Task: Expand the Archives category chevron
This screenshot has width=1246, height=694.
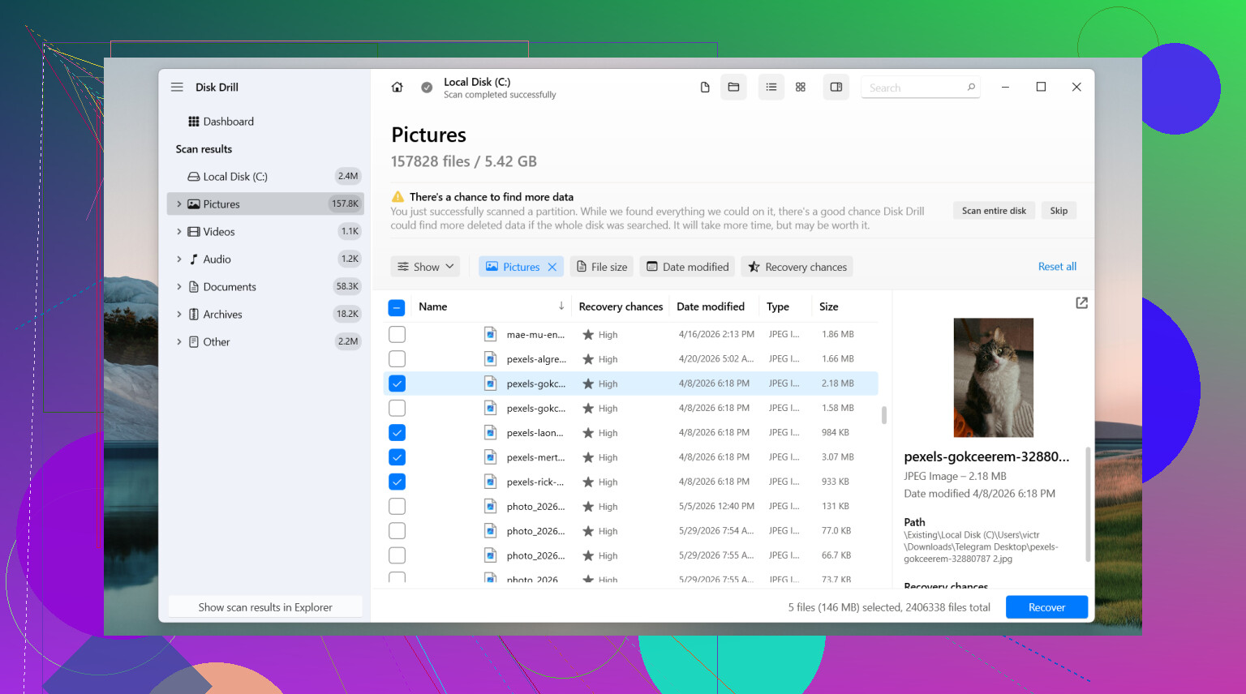Action: pyautogui.click(x=179, y=315)
